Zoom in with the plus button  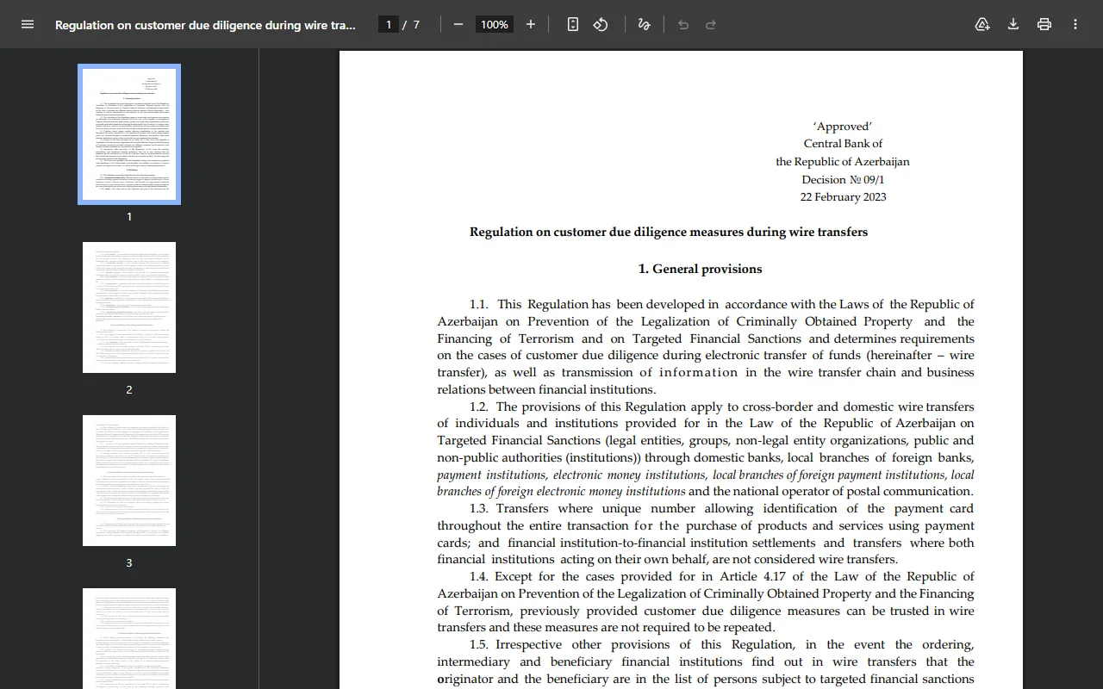click(531, 24)
